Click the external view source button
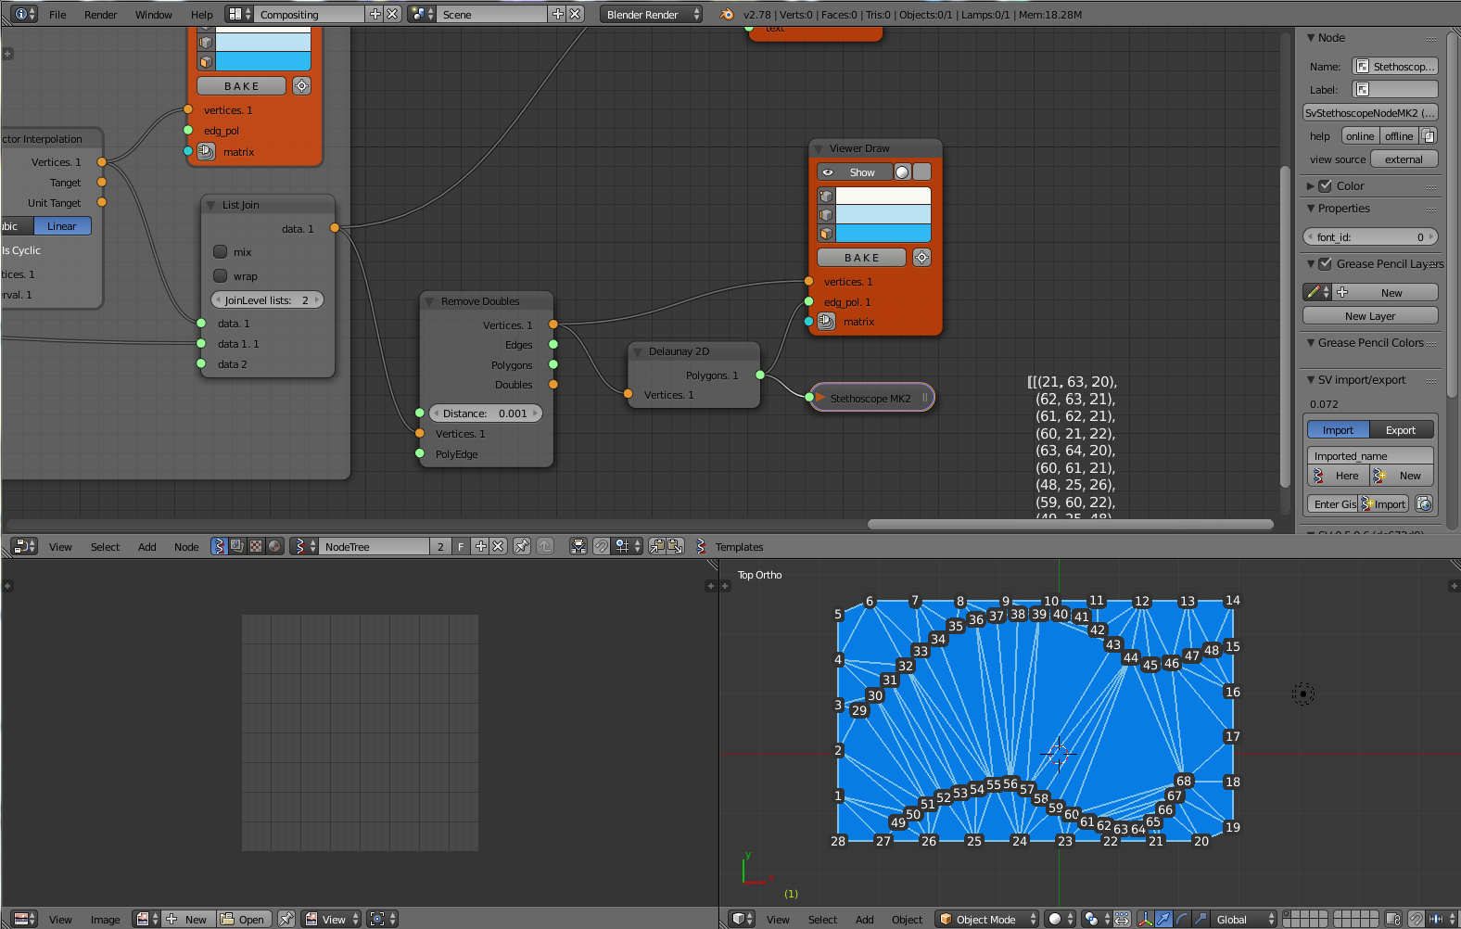The width and height of the screenshot is (1461, 929). 1404,159
